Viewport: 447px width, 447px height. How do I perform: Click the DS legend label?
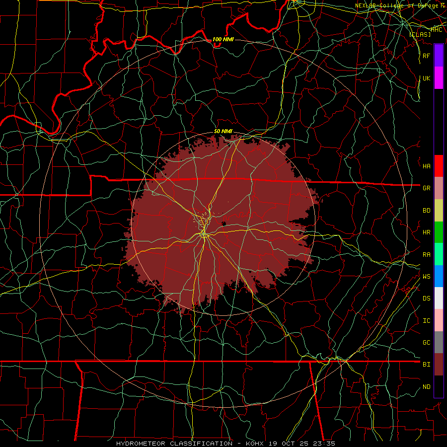pyautogui.click(x=426, y=298)
